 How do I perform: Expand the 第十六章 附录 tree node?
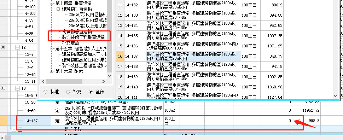(52, 71)
